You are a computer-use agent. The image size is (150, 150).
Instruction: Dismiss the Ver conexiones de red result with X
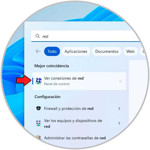120,82
